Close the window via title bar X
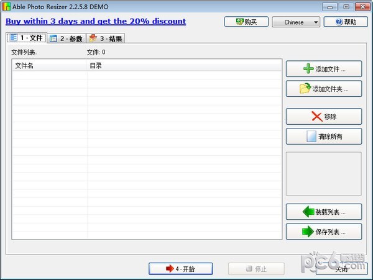373x280 pixels. (362, 7)
